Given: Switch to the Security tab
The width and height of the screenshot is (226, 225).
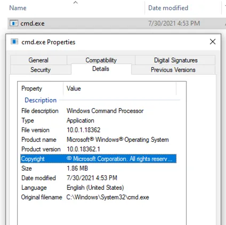Looking at the screenshot, I should [x=41, y=70].
